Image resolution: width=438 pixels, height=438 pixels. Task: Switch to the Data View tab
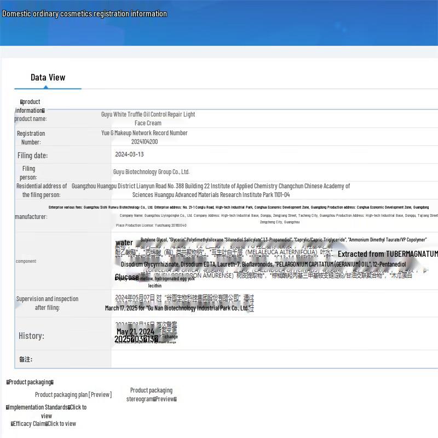pyautogui.click(x=48, y=78)
